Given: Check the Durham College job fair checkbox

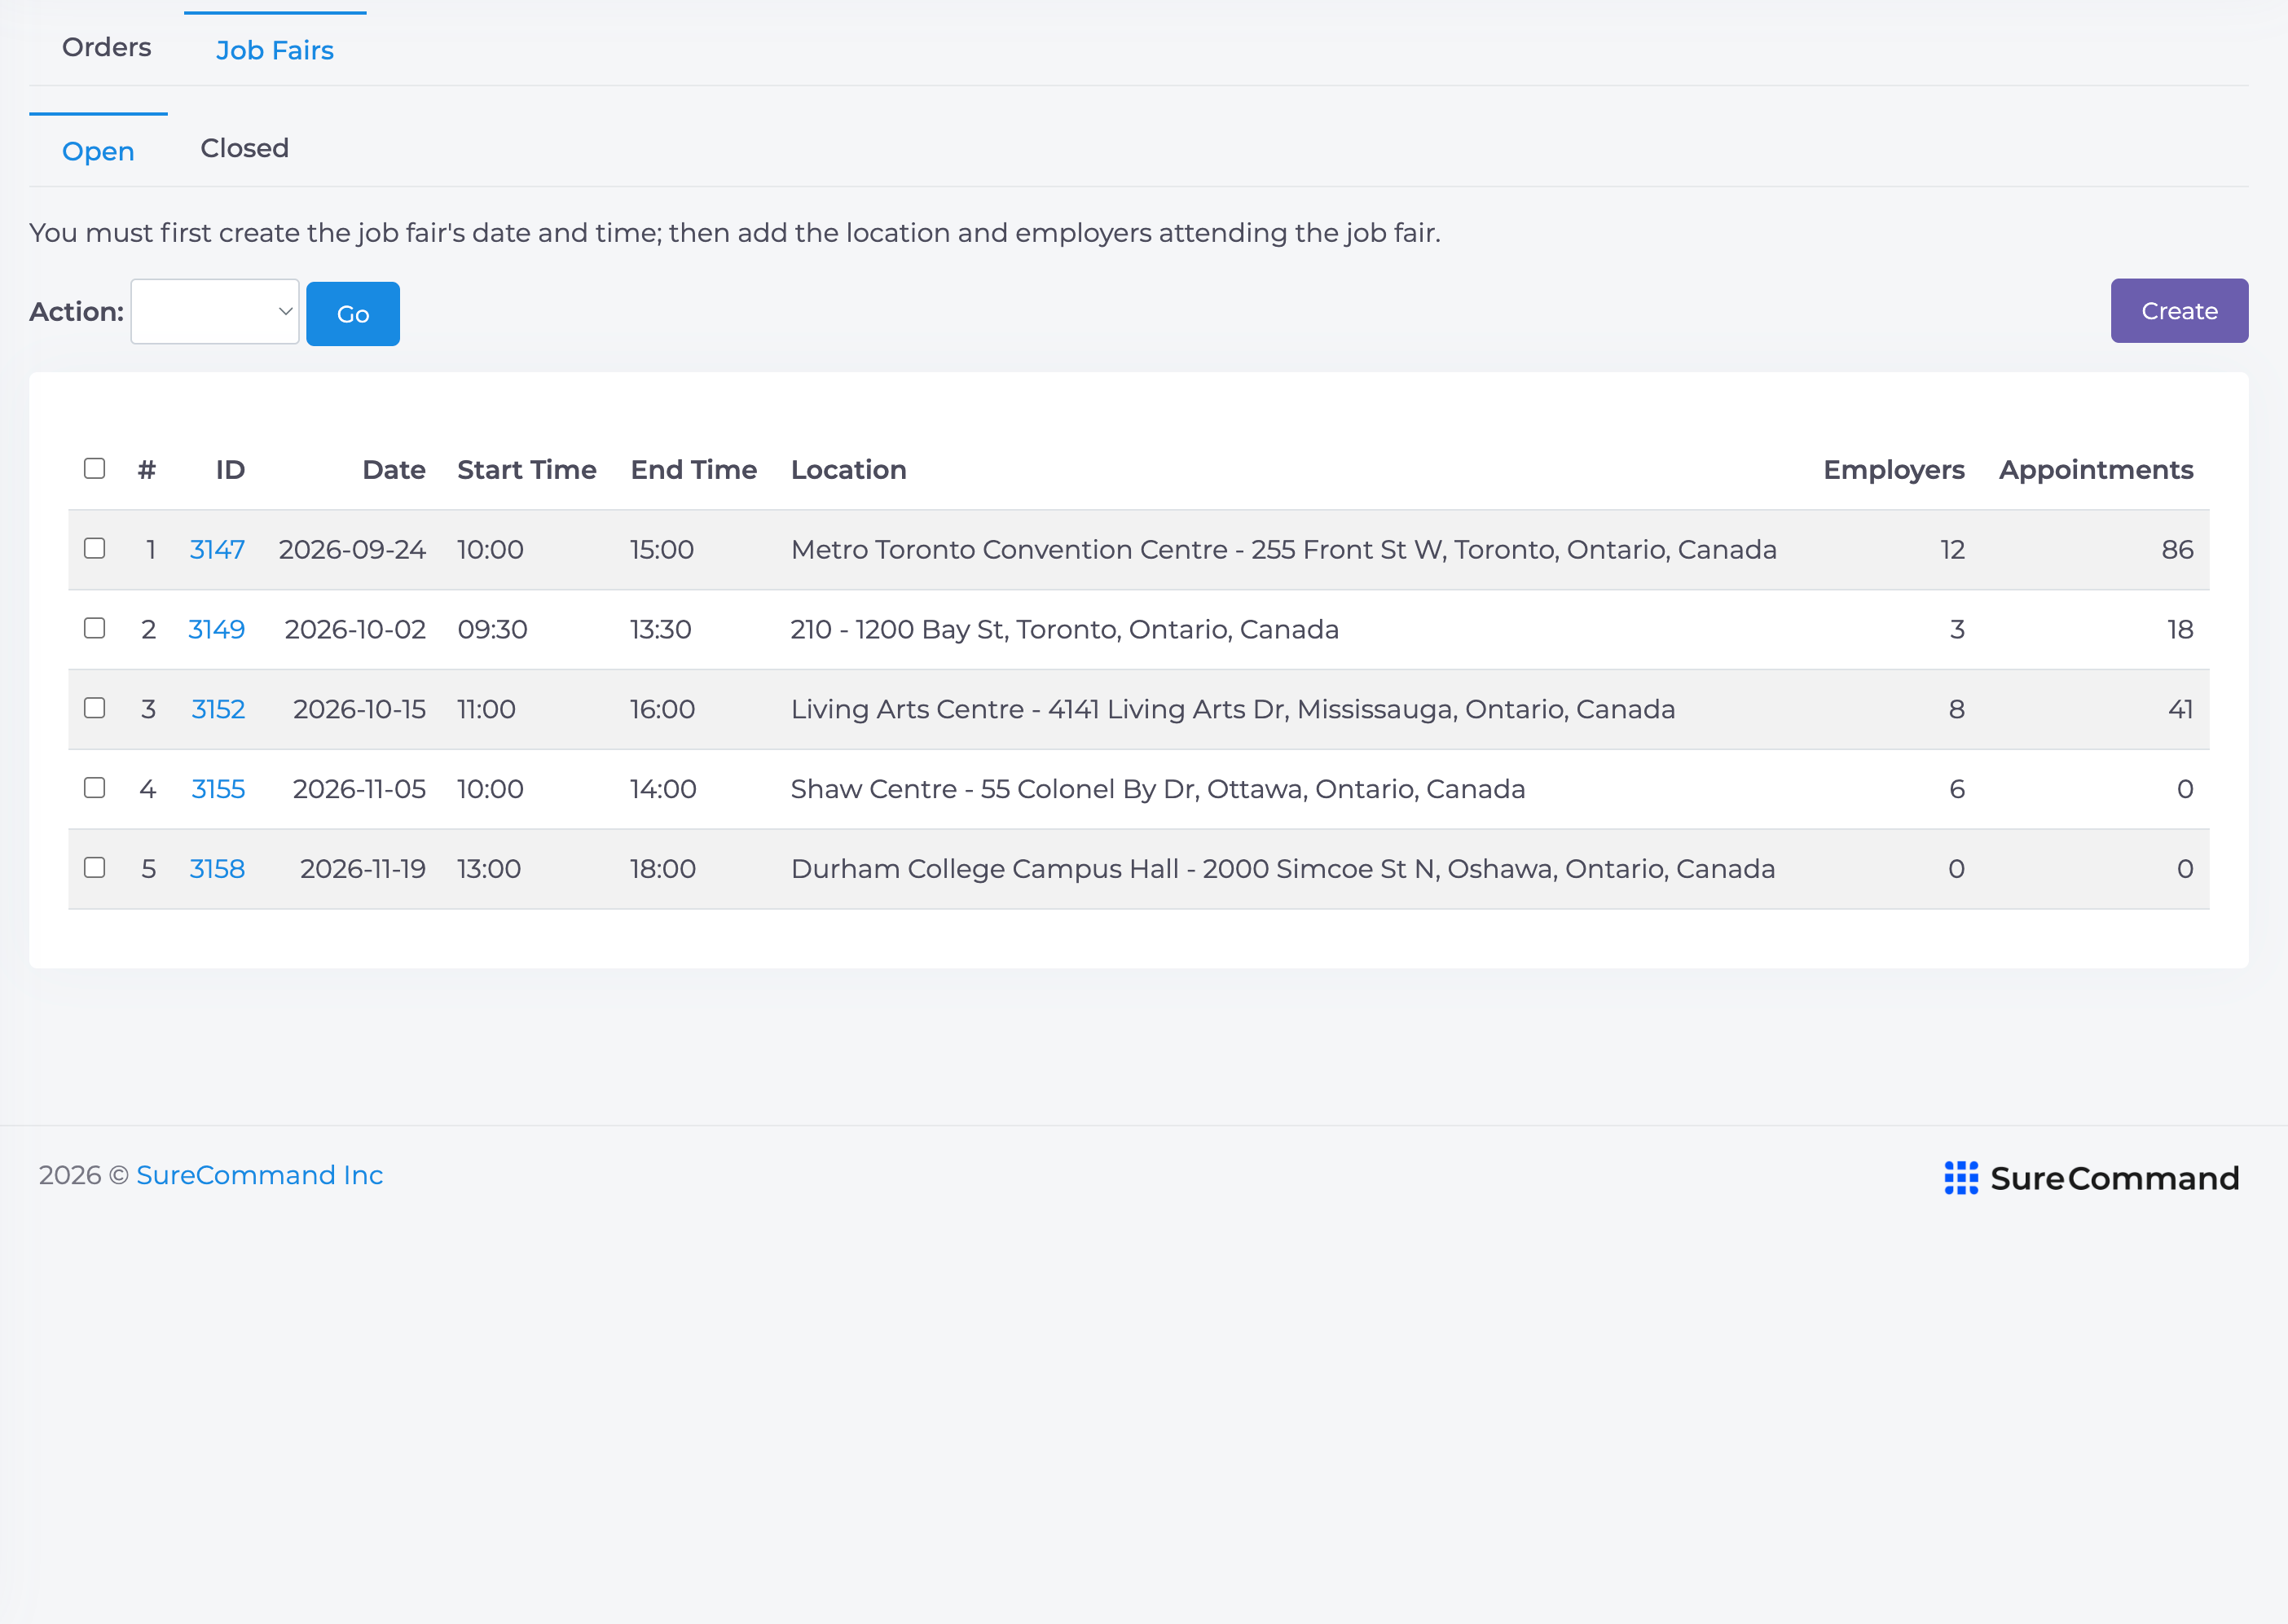Looking at the screenshot, I should point(95,867).
